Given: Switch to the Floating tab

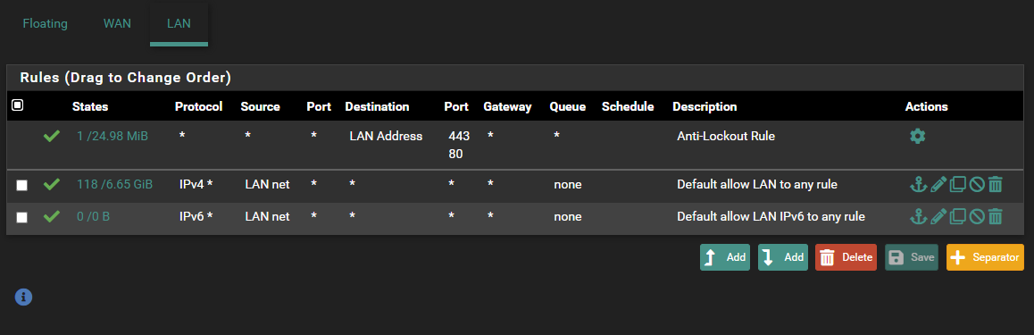Looking at the screenshot, I should coord(45,24).
